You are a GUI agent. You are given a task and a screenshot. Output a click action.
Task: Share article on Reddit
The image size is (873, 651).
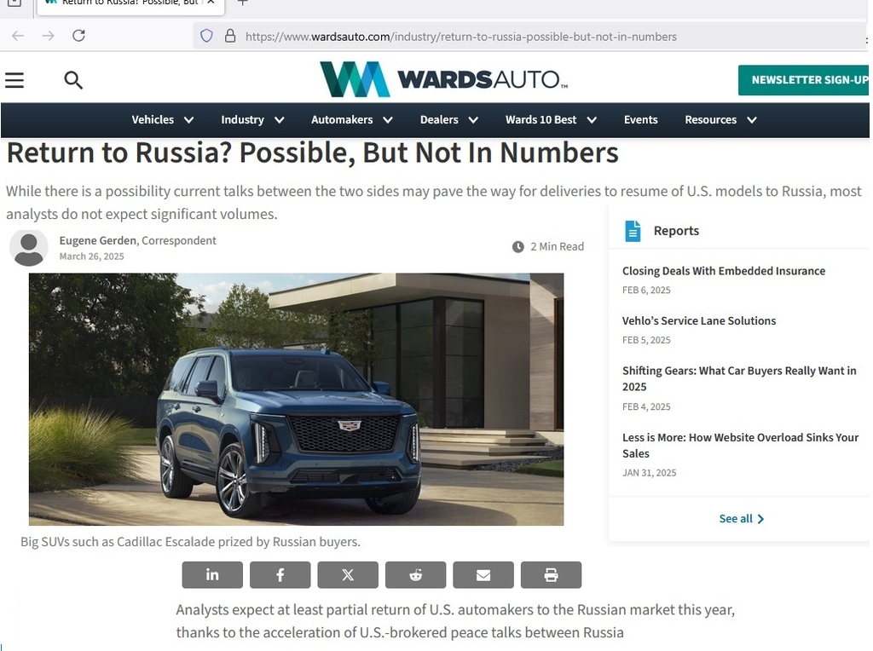coord(415,575)
